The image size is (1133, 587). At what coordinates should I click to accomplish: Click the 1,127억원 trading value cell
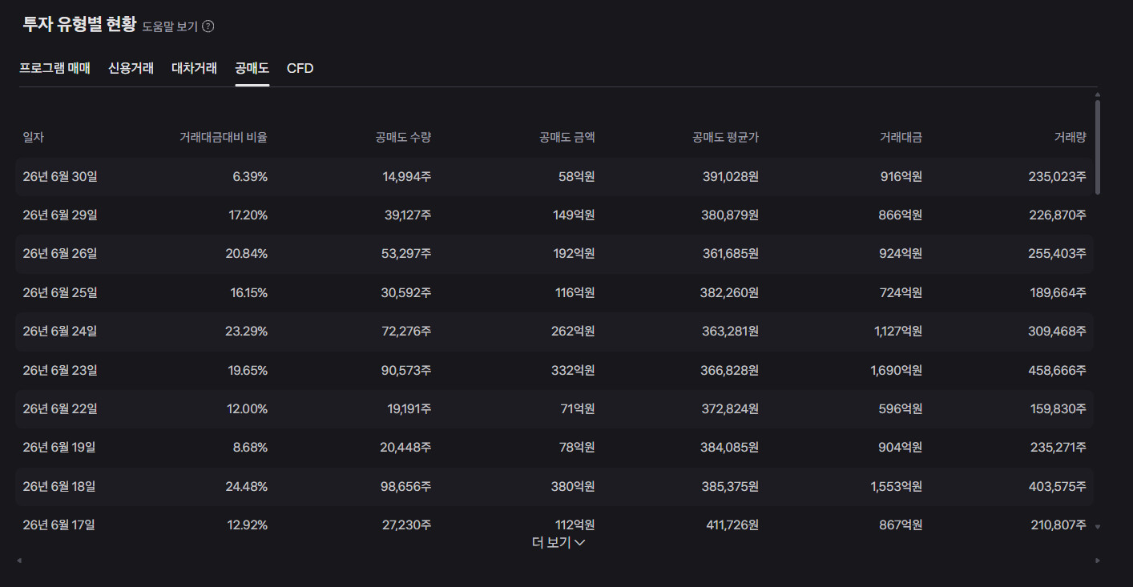898,331
